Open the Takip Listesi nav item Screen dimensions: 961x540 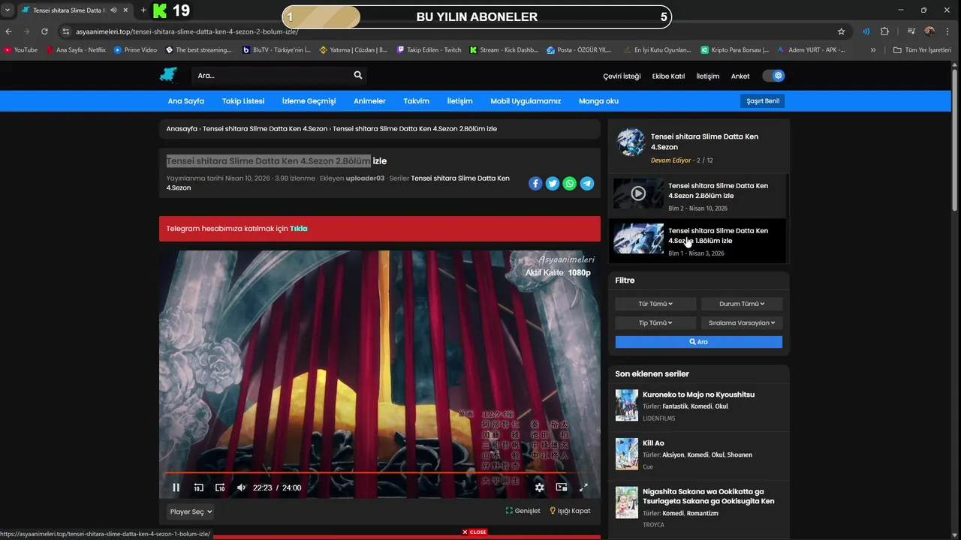point(243,101)
